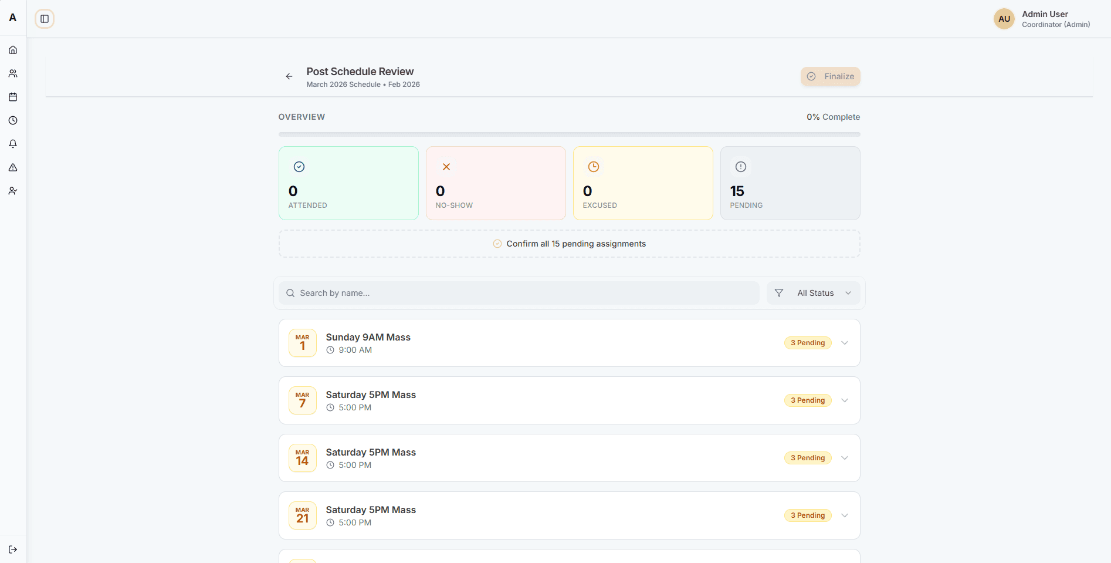Click Confirm all 15 pending assignments
1111x563 pixels.
[x=568, y=243]
